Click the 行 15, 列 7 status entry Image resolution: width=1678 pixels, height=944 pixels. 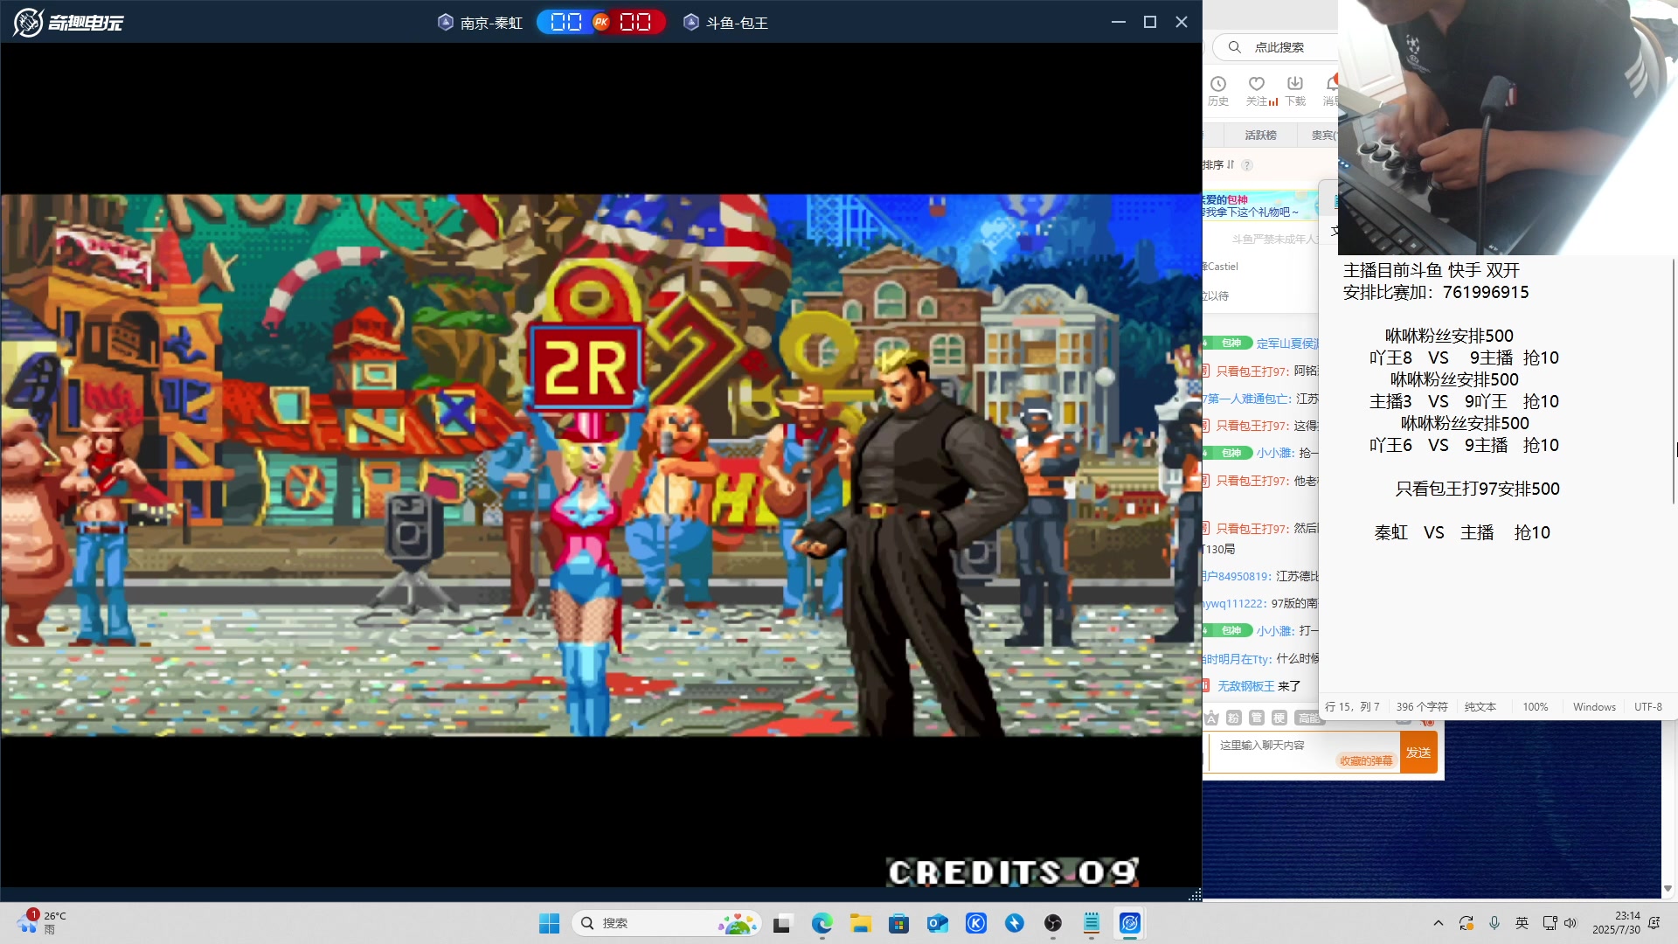point(1352,707)
